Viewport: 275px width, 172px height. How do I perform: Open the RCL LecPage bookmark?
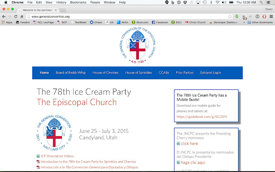coord(43,22)
